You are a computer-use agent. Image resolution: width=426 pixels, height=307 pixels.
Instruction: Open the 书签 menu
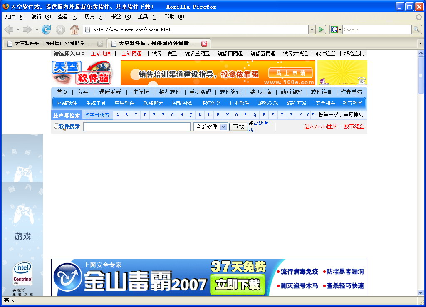pos(121,17)
